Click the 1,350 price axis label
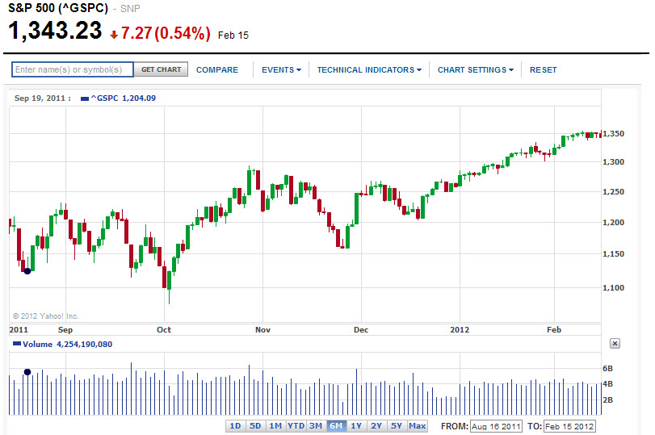 click(x=613, y=134)
